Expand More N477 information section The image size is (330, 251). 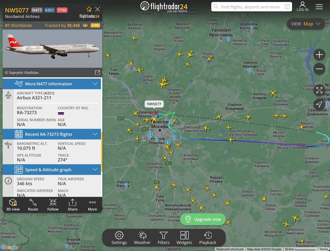point(52,84)
